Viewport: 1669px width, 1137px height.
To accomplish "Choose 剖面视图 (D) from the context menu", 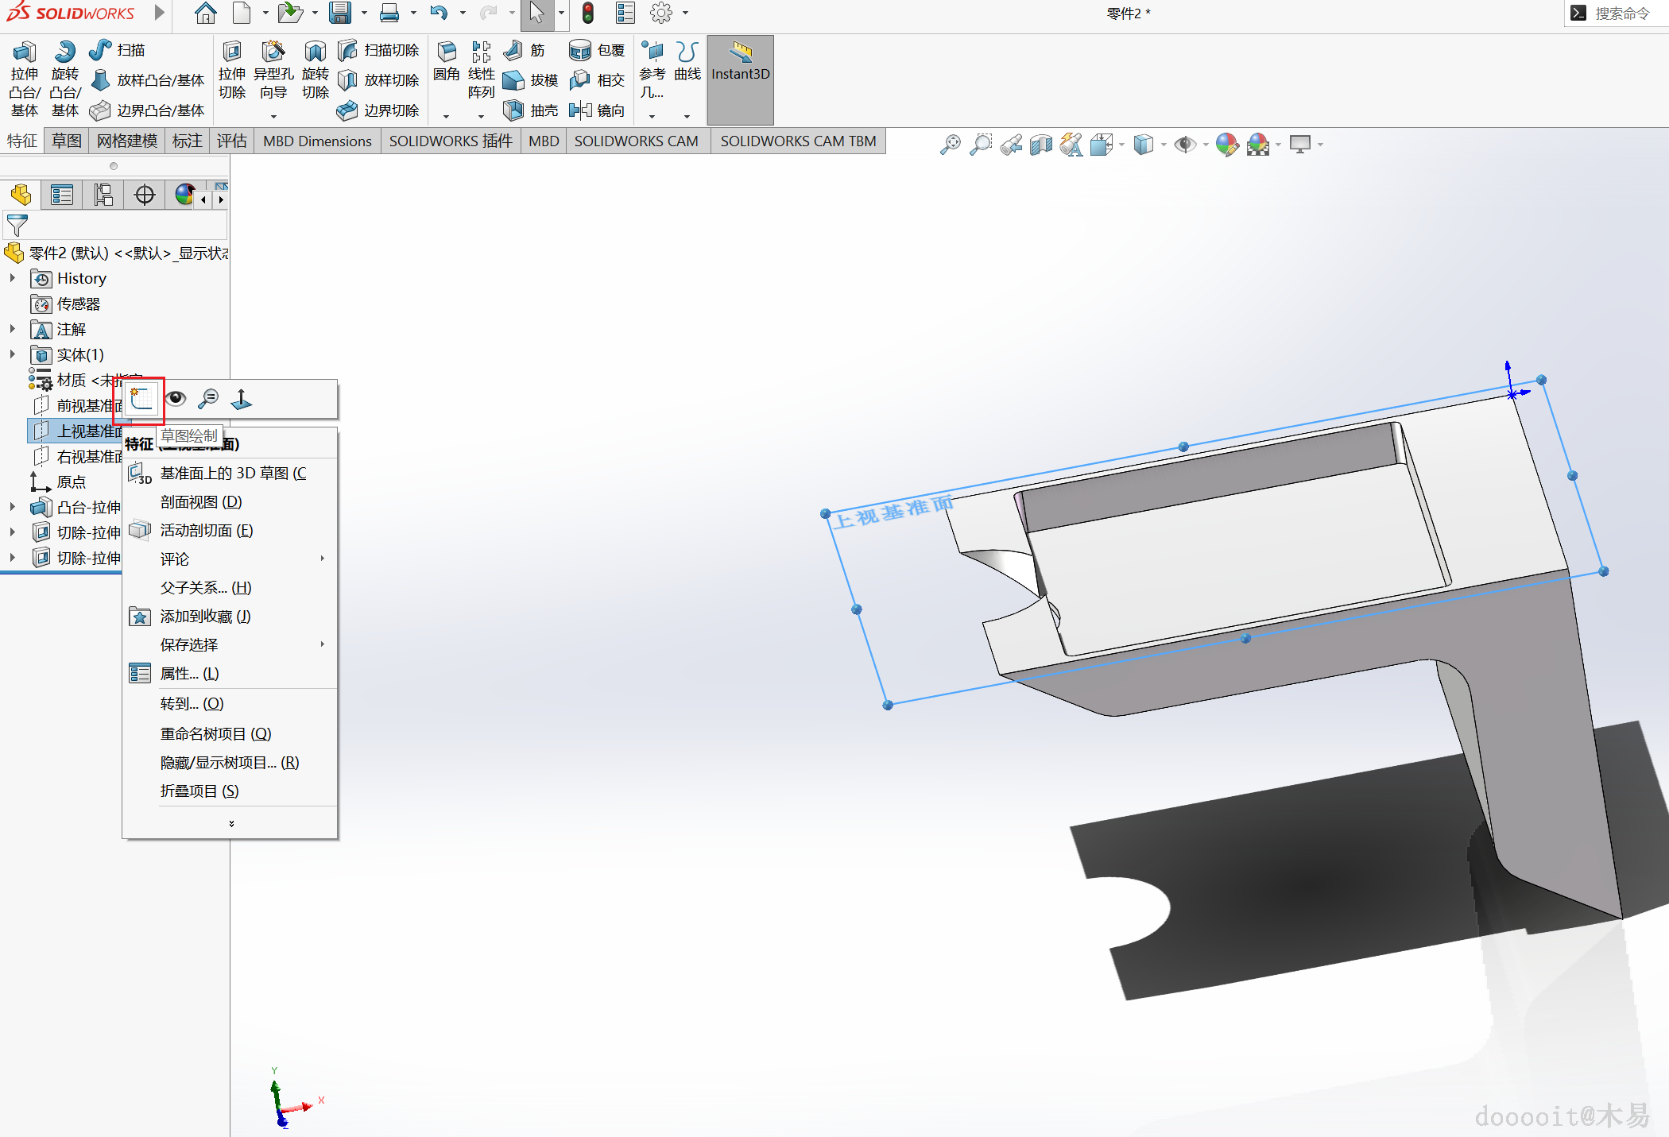I will [201, 501].
